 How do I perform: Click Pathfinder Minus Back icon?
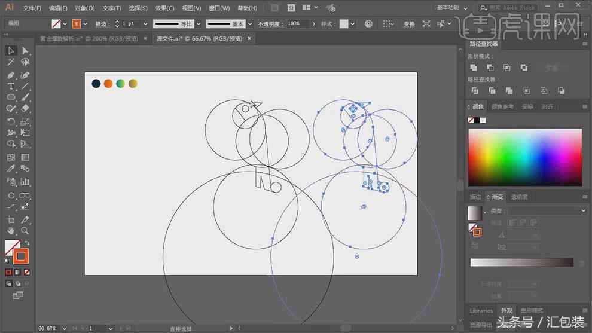562,91
